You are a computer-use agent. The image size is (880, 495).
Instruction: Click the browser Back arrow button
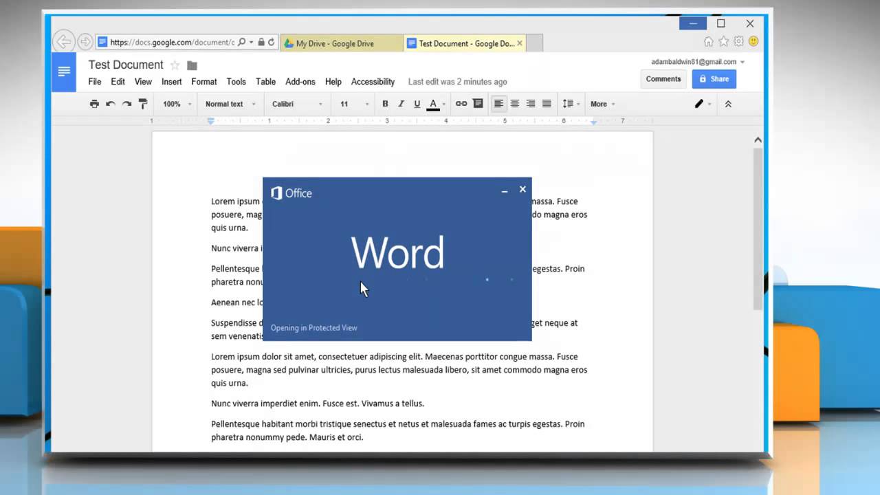[x=63, y=42]
